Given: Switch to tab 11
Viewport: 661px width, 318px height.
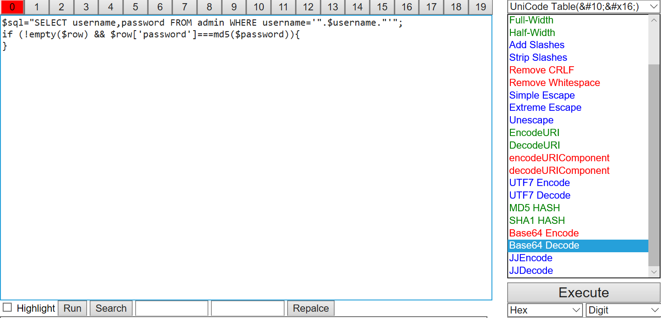Looking at the screenshot, I should pos(283,7).
